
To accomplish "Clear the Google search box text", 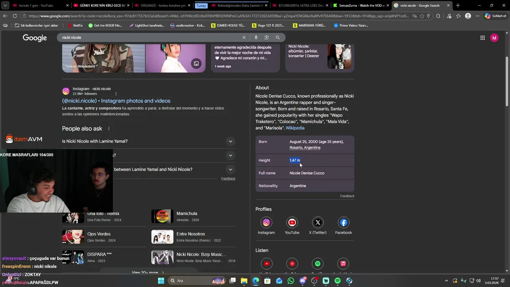I will point(244,37).
